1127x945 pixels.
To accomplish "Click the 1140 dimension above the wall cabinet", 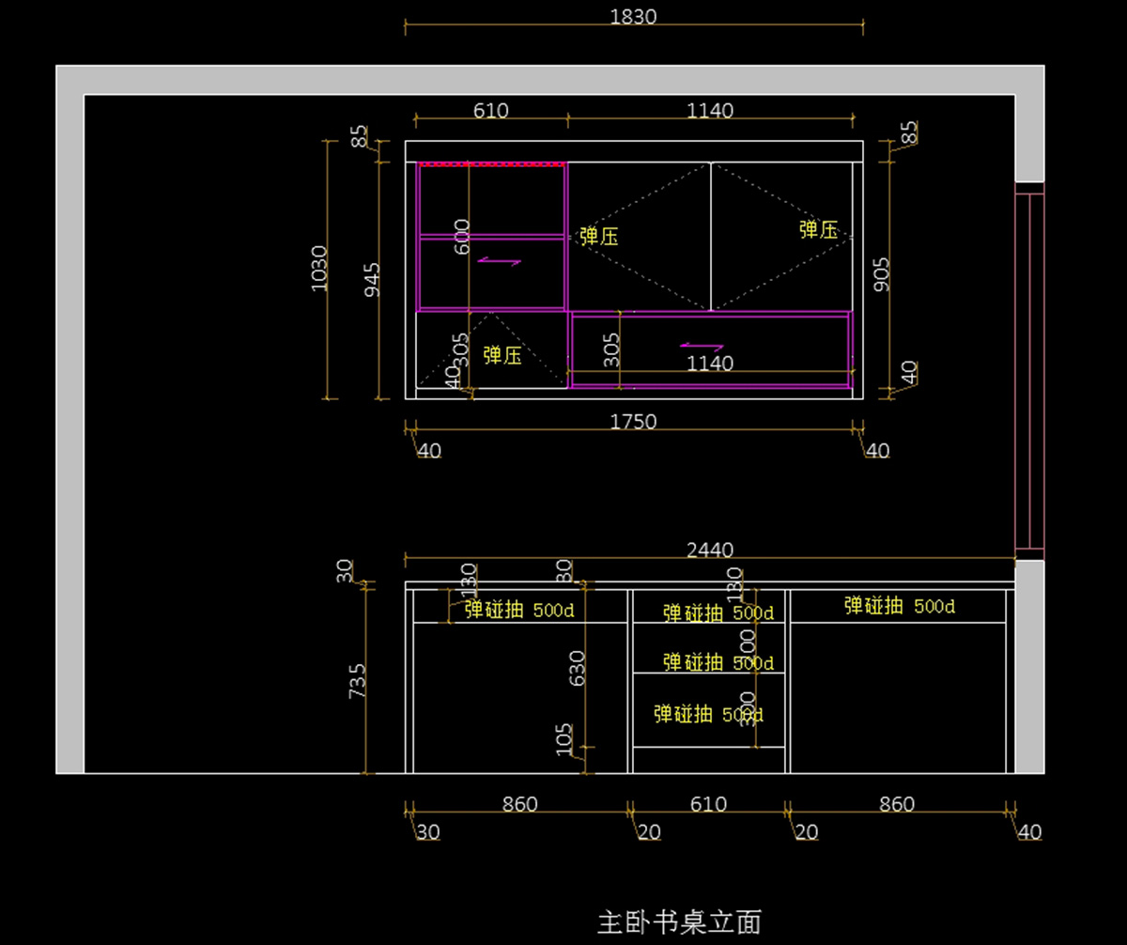I will coord(709,110).
